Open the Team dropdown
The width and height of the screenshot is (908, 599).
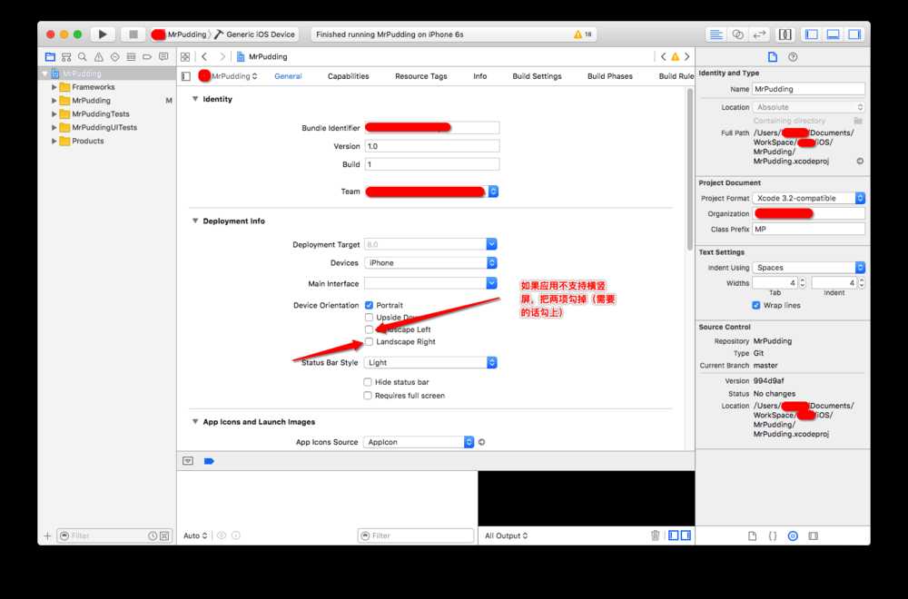[493, 191]
